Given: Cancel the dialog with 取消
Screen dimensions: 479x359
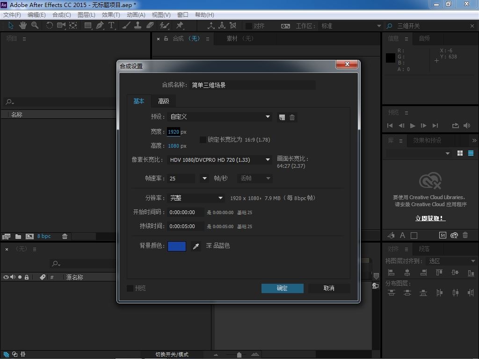Looking at the screenshot, I should [x=329, y=288].
